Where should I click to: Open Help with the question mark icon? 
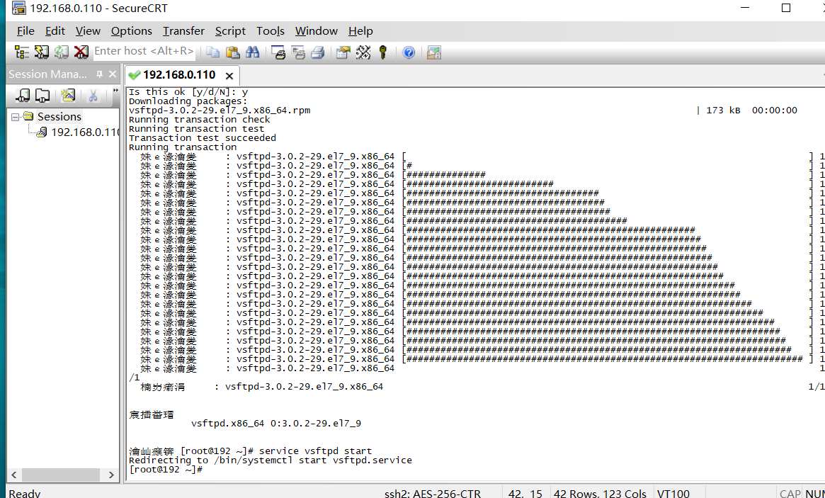point(409,52)
